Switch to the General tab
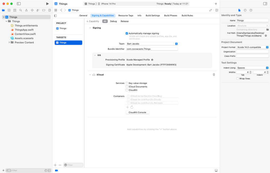The width and height of the screenshot is (270, 173). (83, 16)
